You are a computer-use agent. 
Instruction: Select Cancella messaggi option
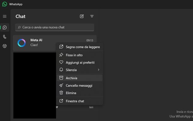80,86
